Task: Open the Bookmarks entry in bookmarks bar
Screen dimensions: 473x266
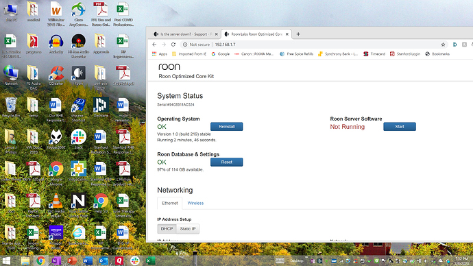Action: [437, 54]
